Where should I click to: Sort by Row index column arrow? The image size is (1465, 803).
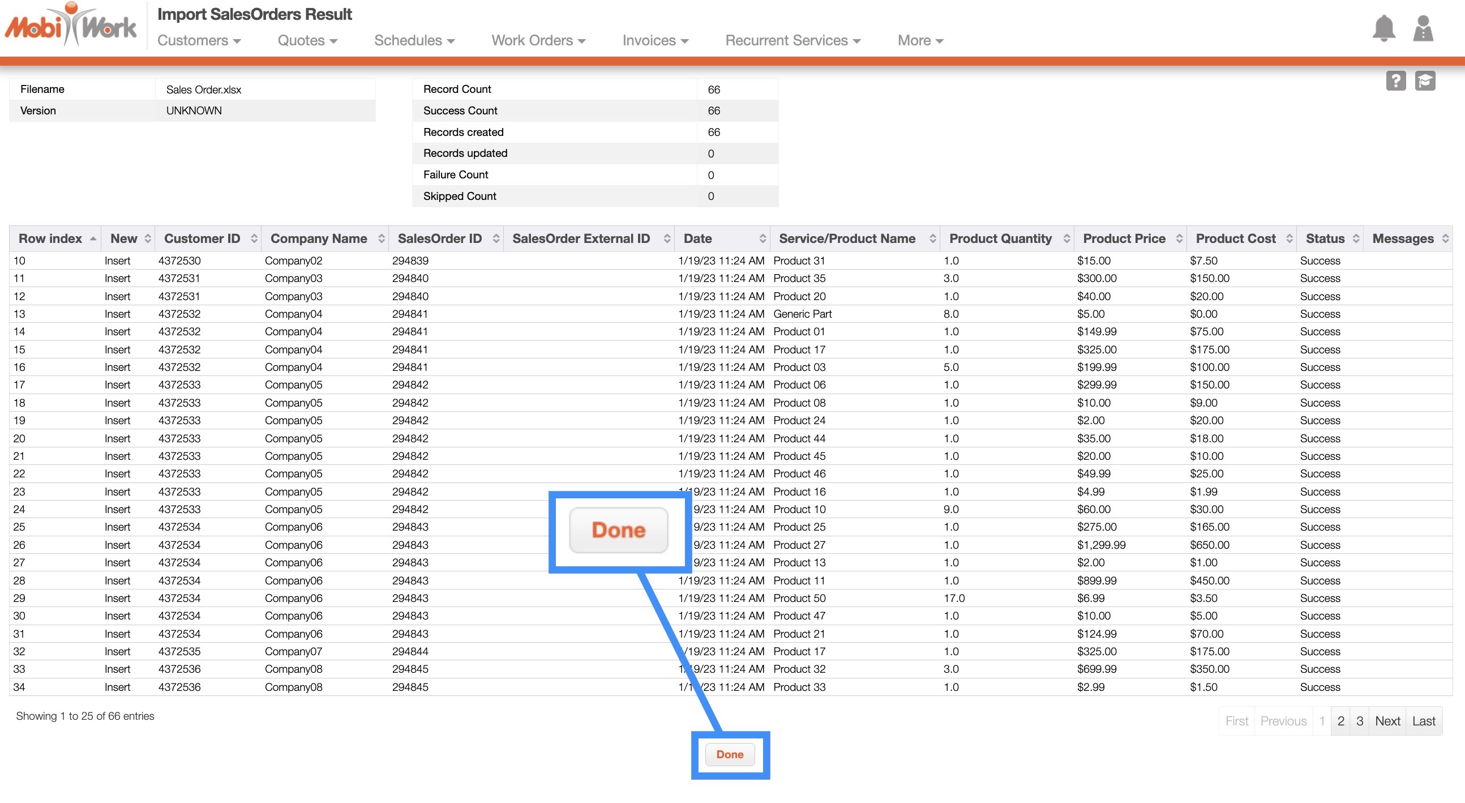click(x=93, y=238)
